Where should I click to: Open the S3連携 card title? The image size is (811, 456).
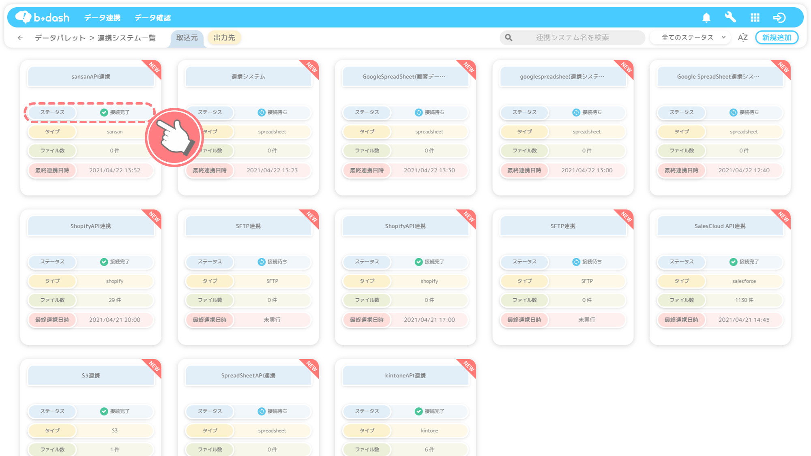(x=91, y=376)
